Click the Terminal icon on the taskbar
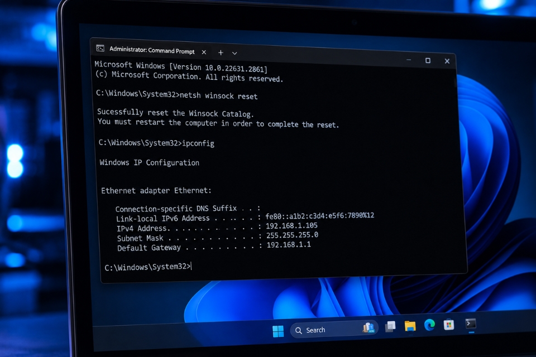This screenshot has width=536, height=357. pos(471,323)
